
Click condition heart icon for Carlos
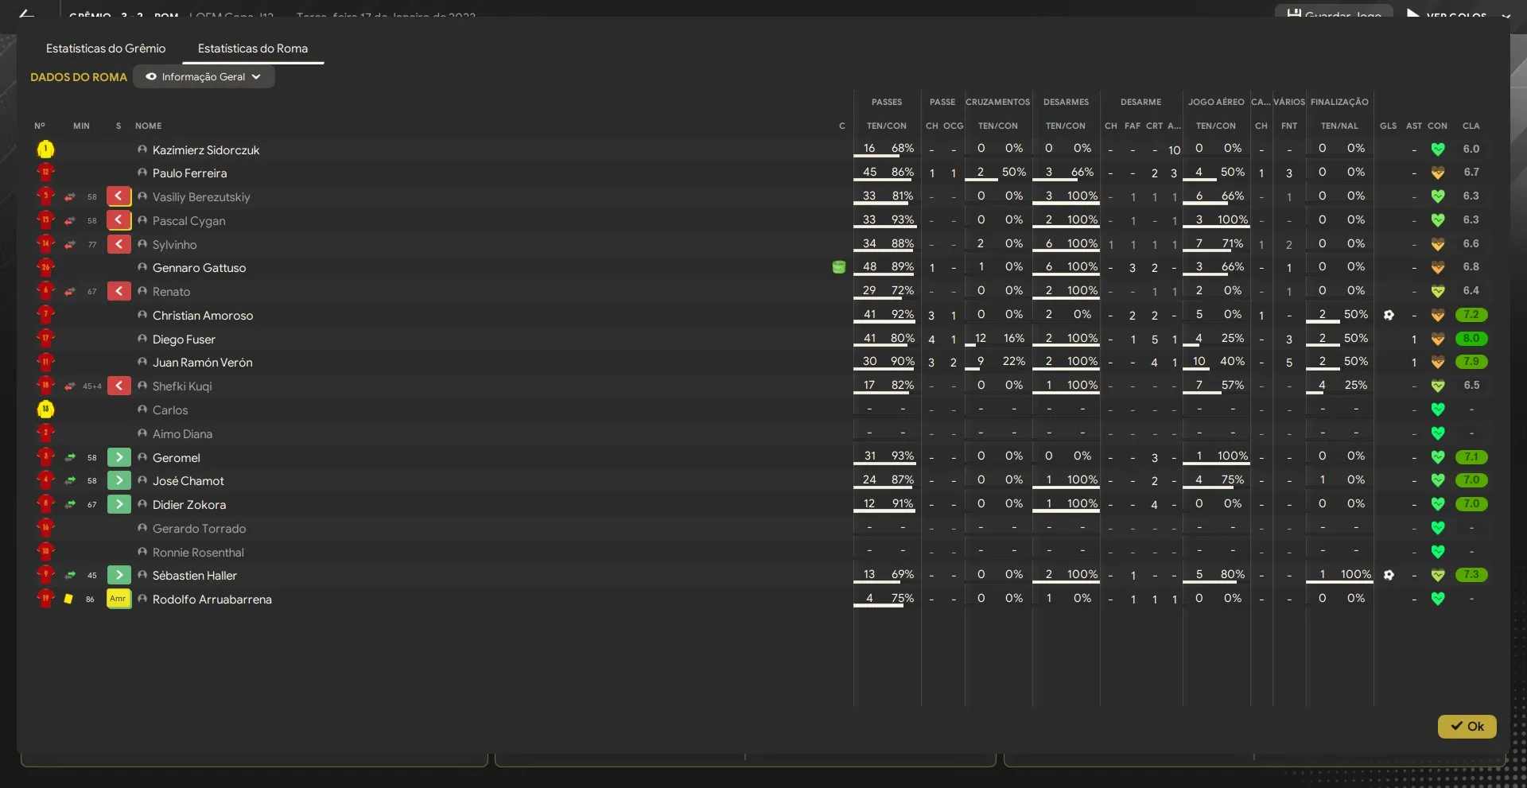[1437, 410]
